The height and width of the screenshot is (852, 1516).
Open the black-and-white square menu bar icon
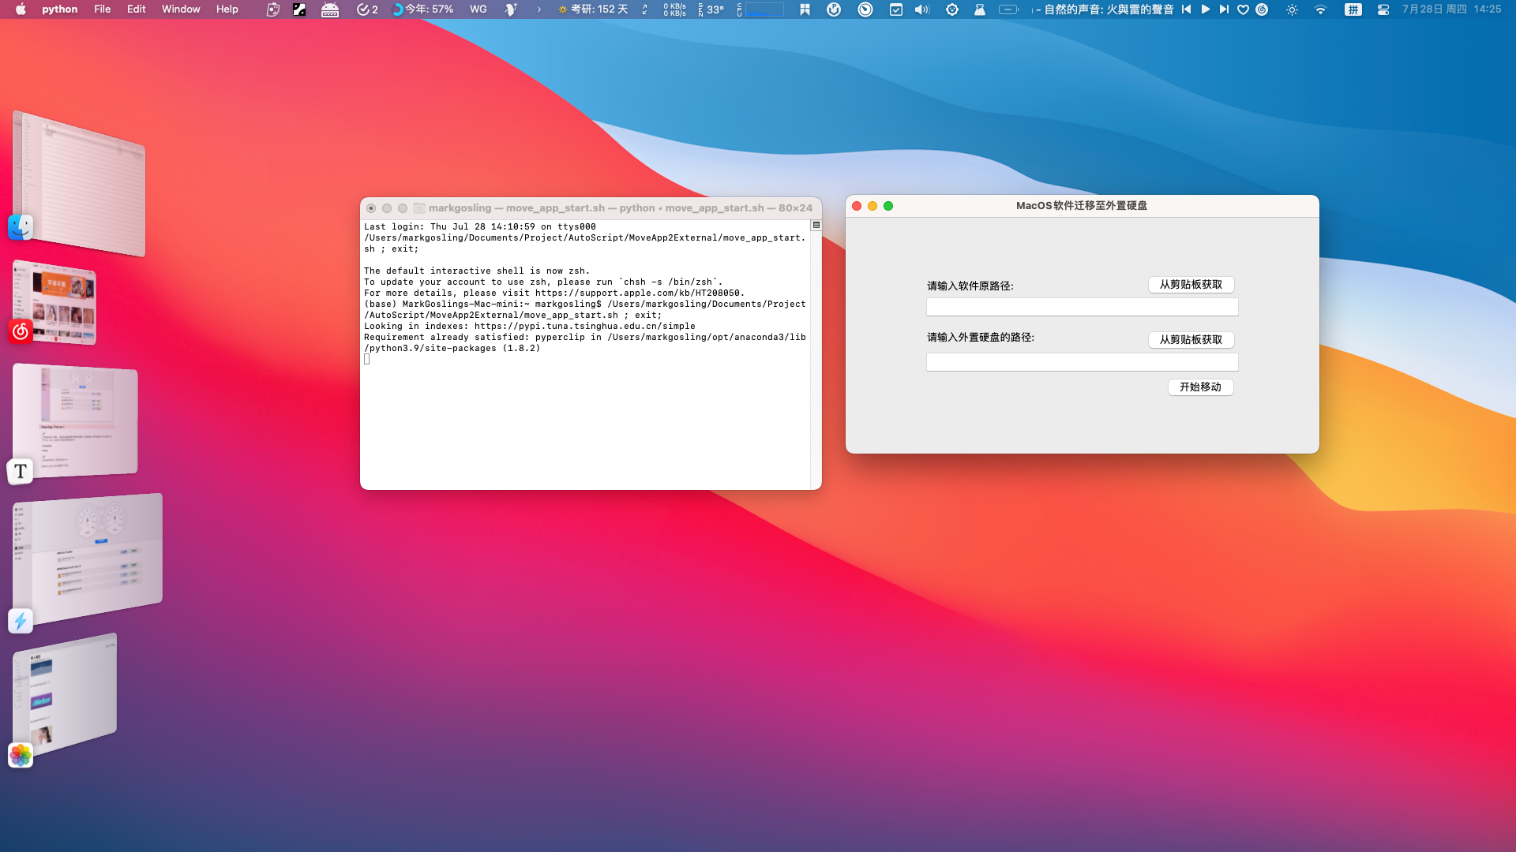tap(299, 9)
